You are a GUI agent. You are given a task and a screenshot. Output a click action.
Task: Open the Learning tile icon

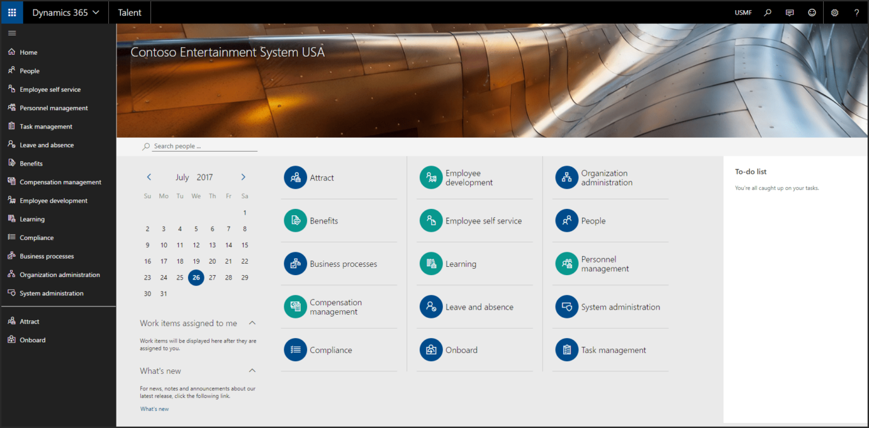pyautogui.click(x=431, y=264)
